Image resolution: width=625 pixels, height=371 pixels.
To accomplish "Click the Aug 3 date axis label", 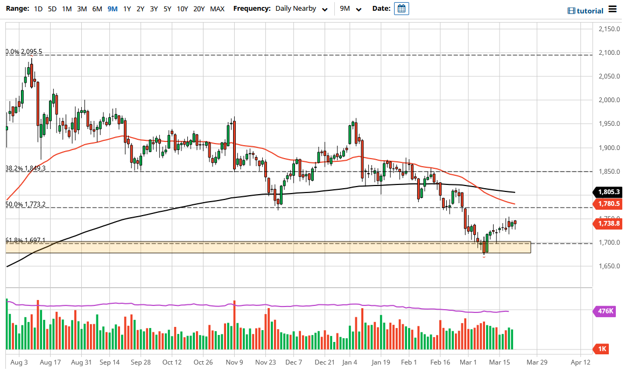I will tap(19, 362).
